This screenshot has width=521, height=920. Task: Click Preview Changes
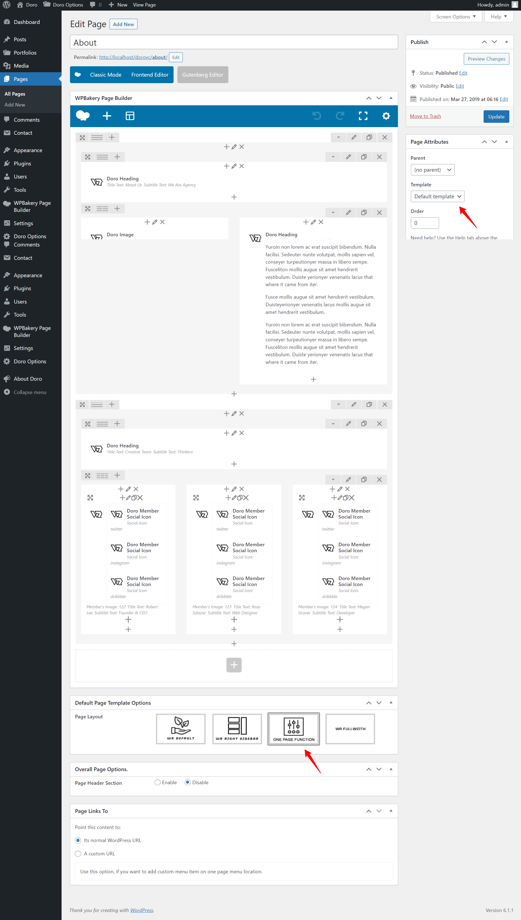click(x=486, y=59)
